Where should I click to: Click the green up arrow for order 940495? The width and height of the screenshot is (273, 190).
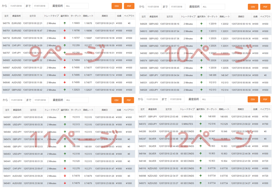[x=65, y=124]
